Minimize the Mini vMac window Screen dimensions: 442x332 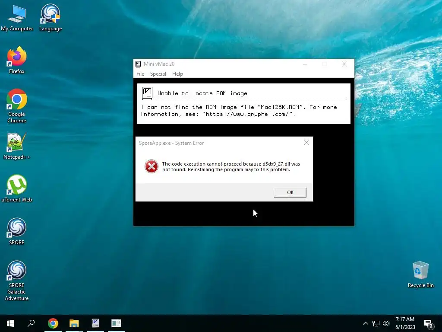tap(305, 64)
